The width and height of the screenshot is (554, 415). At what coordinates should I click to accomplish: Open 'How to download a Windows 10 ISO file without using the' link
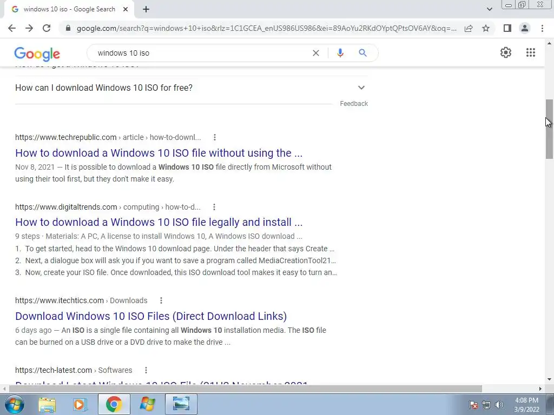[159, 153]
